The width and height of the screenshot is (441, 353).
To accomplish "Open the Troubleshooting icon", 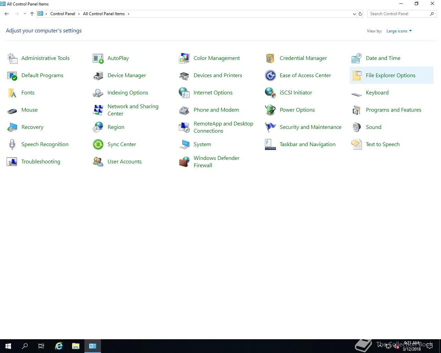I will [12, 162].
